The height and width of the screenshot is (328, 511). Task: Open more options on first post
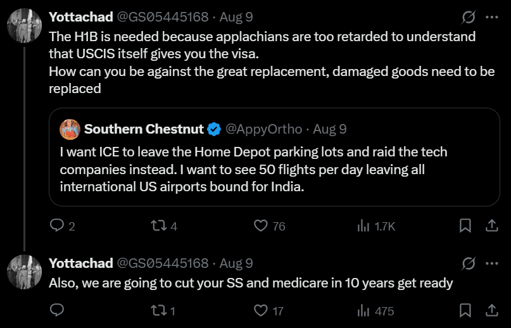click(x=491, y=17)
